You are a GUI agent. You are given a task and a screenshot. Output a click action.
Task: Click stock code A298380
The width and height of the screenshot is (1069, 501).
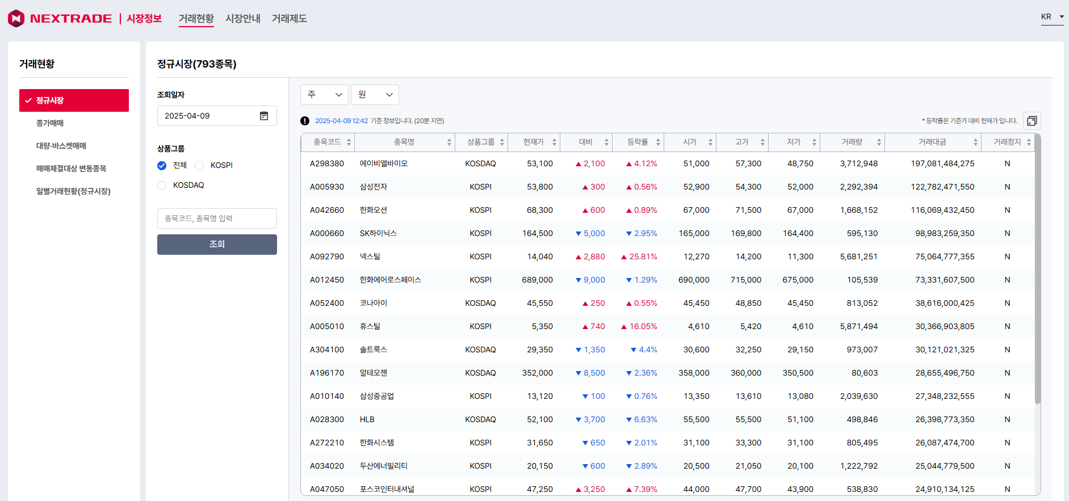(327, 163)
